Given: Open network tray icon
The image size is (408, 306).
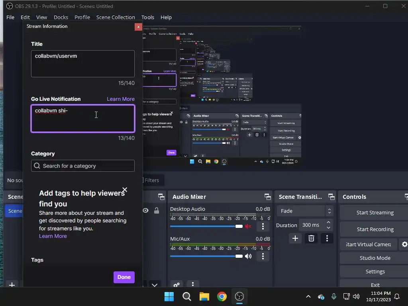Looking at the screenshot, I should tap(346, 296).
